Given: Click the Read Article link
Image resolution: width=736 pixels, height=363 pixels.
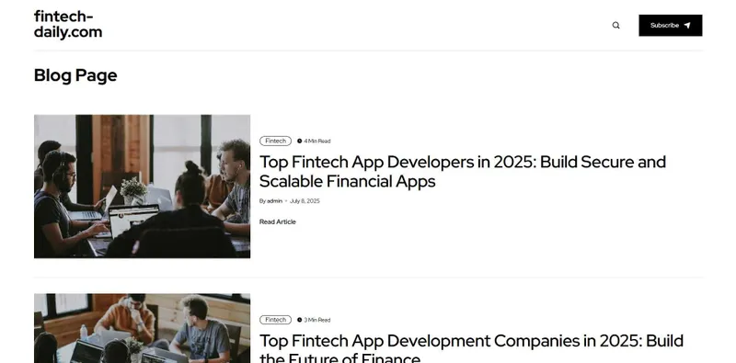Looking at the screenshot, I should coord(278,221).
